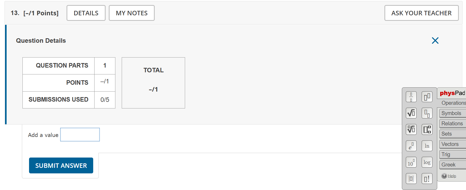Open the MY NOTES tab
Image resolution: width=466 pixels, height=190 pixels.
(131, 13)
